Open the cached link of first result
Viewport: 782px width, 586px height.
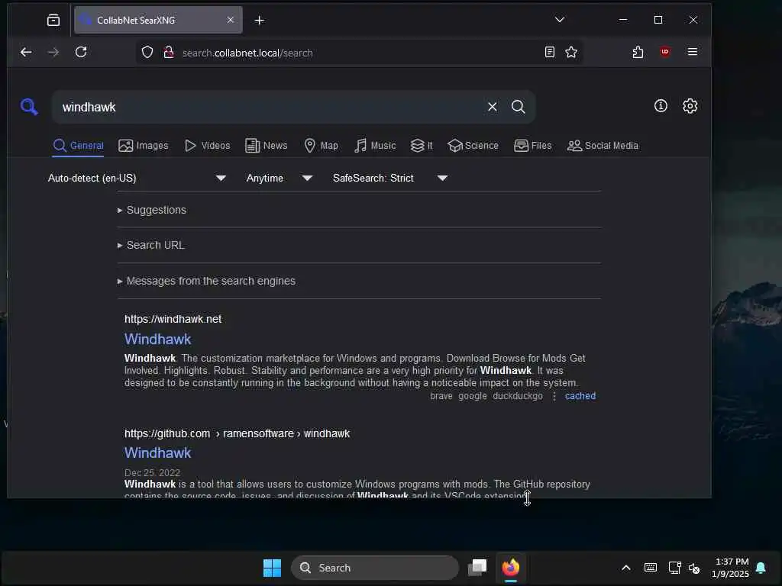(x=580, y=396)
